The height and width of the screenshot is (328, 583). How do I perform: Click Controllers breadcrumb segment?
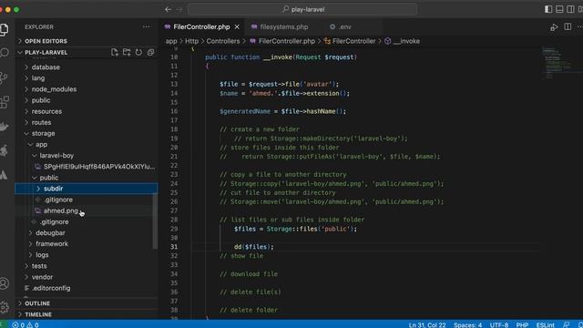223,41
